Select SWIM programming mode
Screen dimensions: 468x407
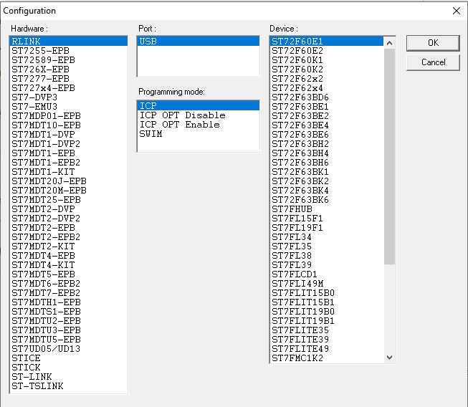(199, 134)
